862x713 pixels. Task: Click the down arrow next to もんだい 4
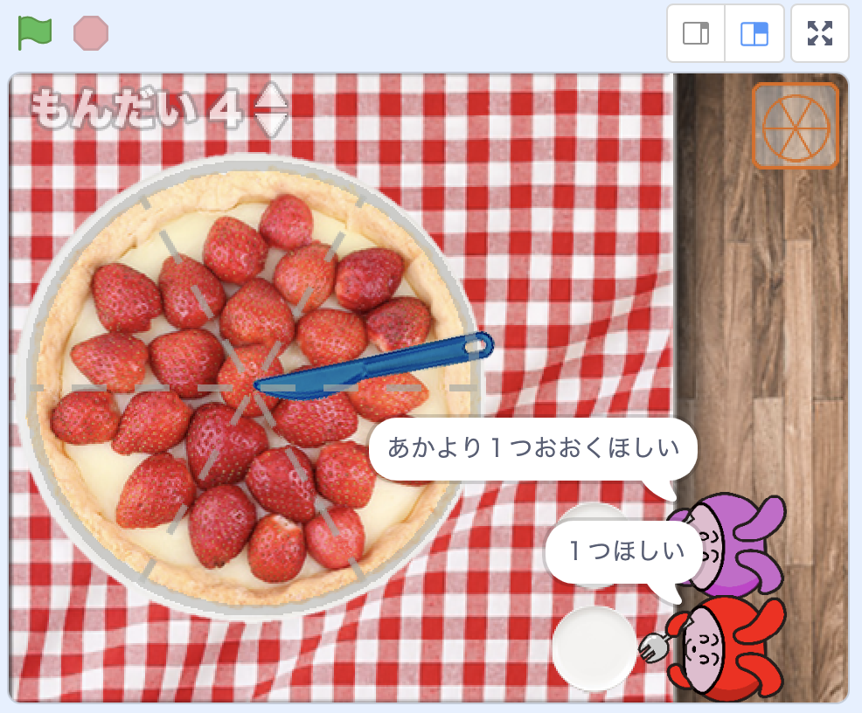273,123
